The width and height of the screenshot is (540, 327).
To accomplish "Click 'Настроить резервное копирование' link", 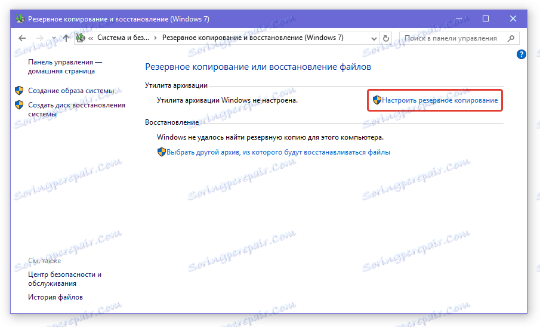I will pos(440,100).
